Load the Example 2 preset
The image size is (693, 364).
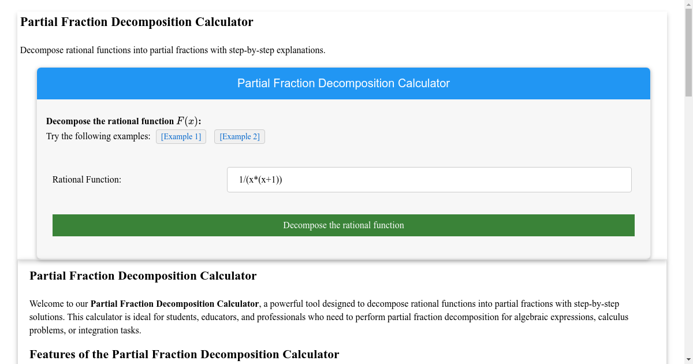(x=239, y=137)
